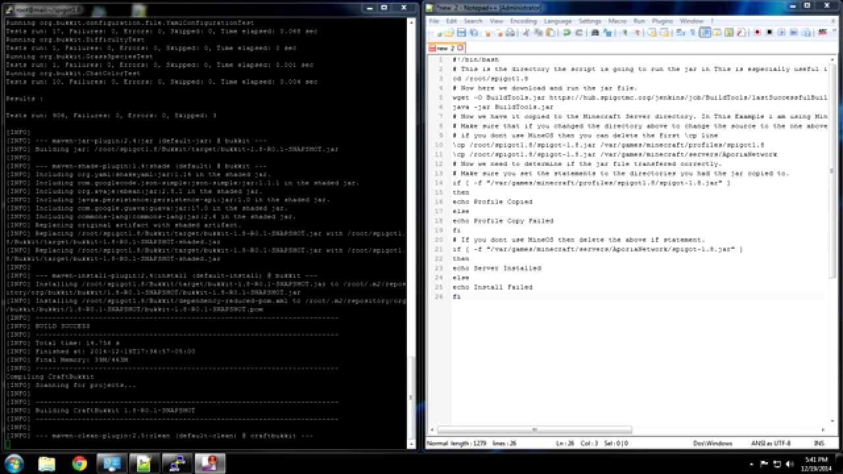This screenshot has width=843, height=474.
Task: Open the Plugins menu
Action: [663, 21]
